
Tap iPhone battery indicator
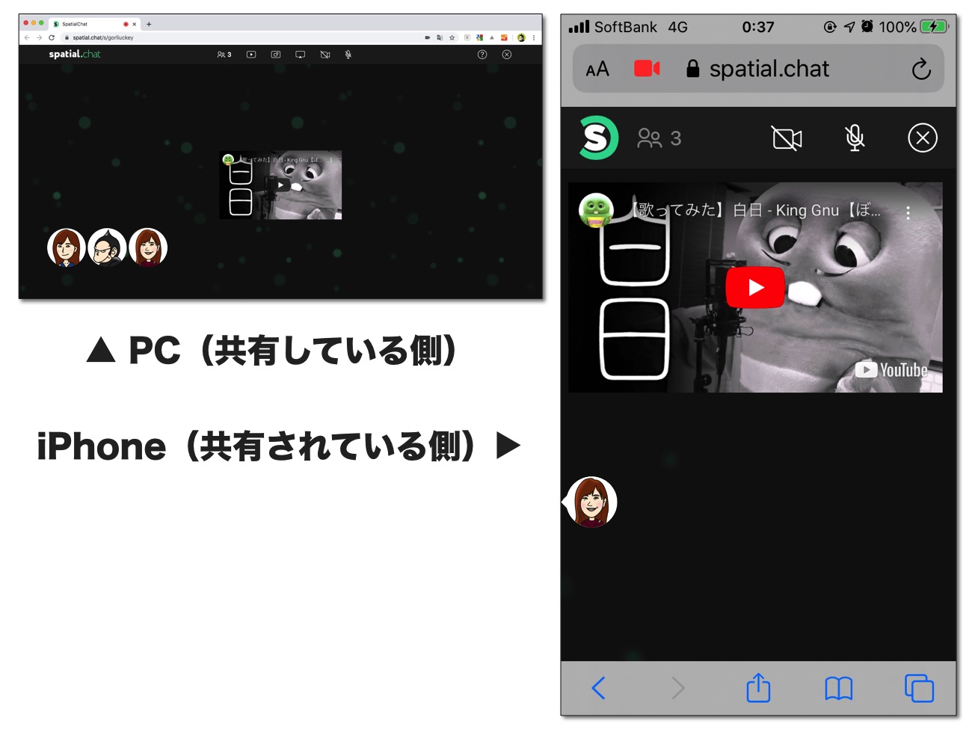(x=933, y=27)
